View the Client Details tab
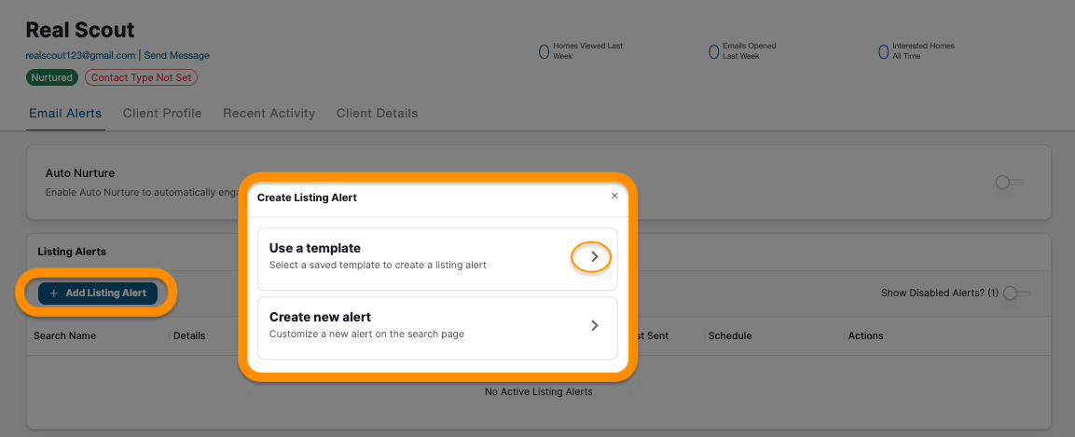 [377, 114]
